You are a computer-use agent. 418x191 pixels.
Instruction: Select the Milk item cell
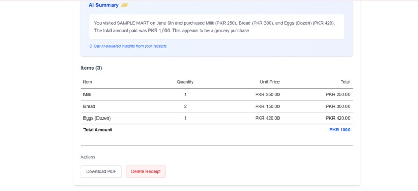(x=87, y=94)
